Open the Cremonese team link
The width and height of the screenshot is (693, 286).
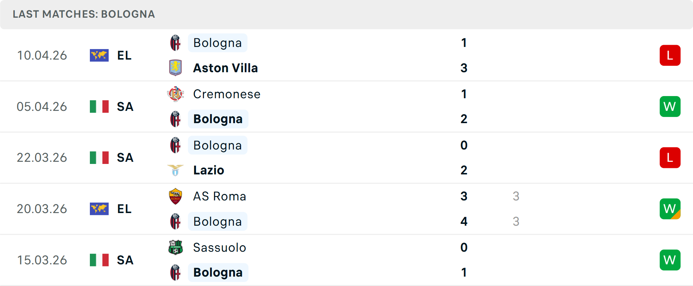point(227,94)
